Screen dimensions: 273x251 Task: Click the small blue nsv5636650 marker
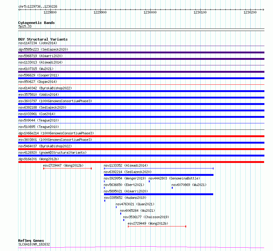coord(104,188)
